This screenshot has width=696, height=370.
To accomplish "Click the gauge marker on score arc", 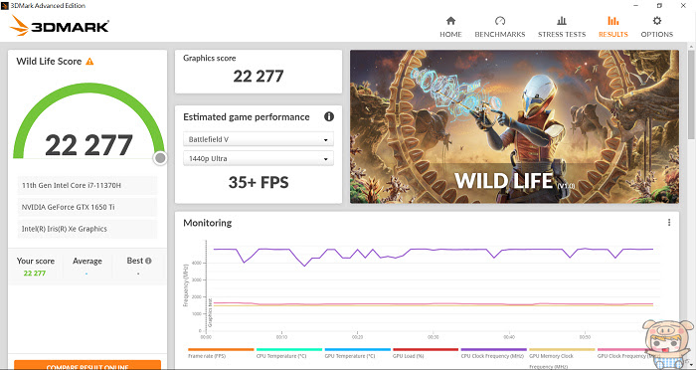I will click(x=160, y=158).
